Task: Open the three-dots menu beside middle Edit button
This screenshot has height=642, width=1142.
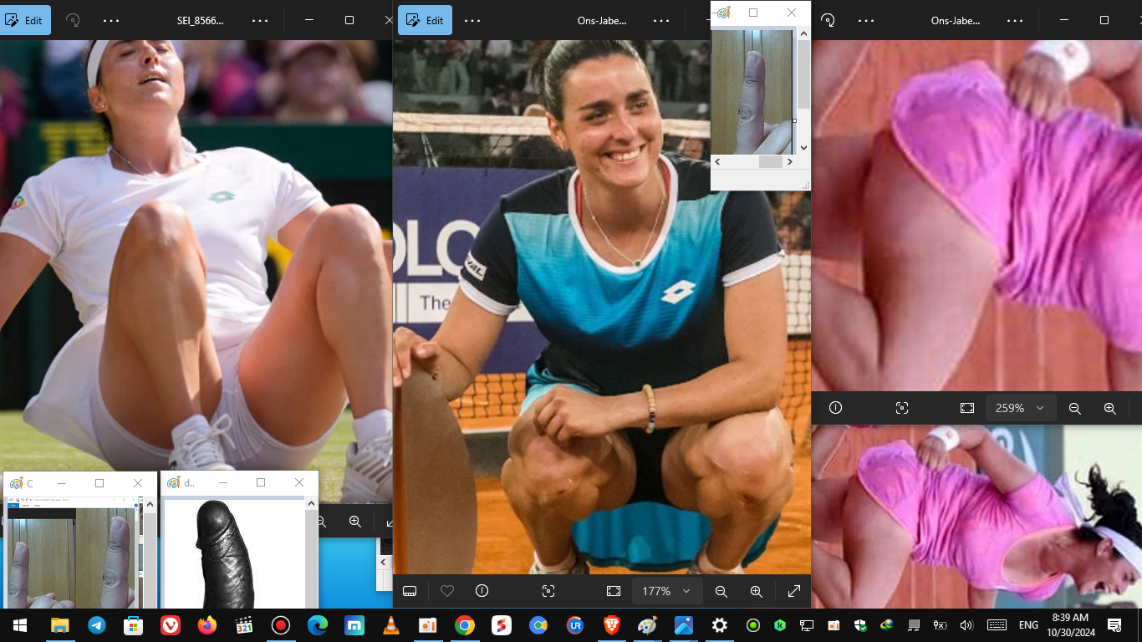Action: click(472, 20)
